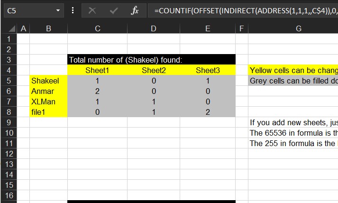Screen dimensions: 338x203
Task: Click the Select All corner triangle
Action: (12, 29)
